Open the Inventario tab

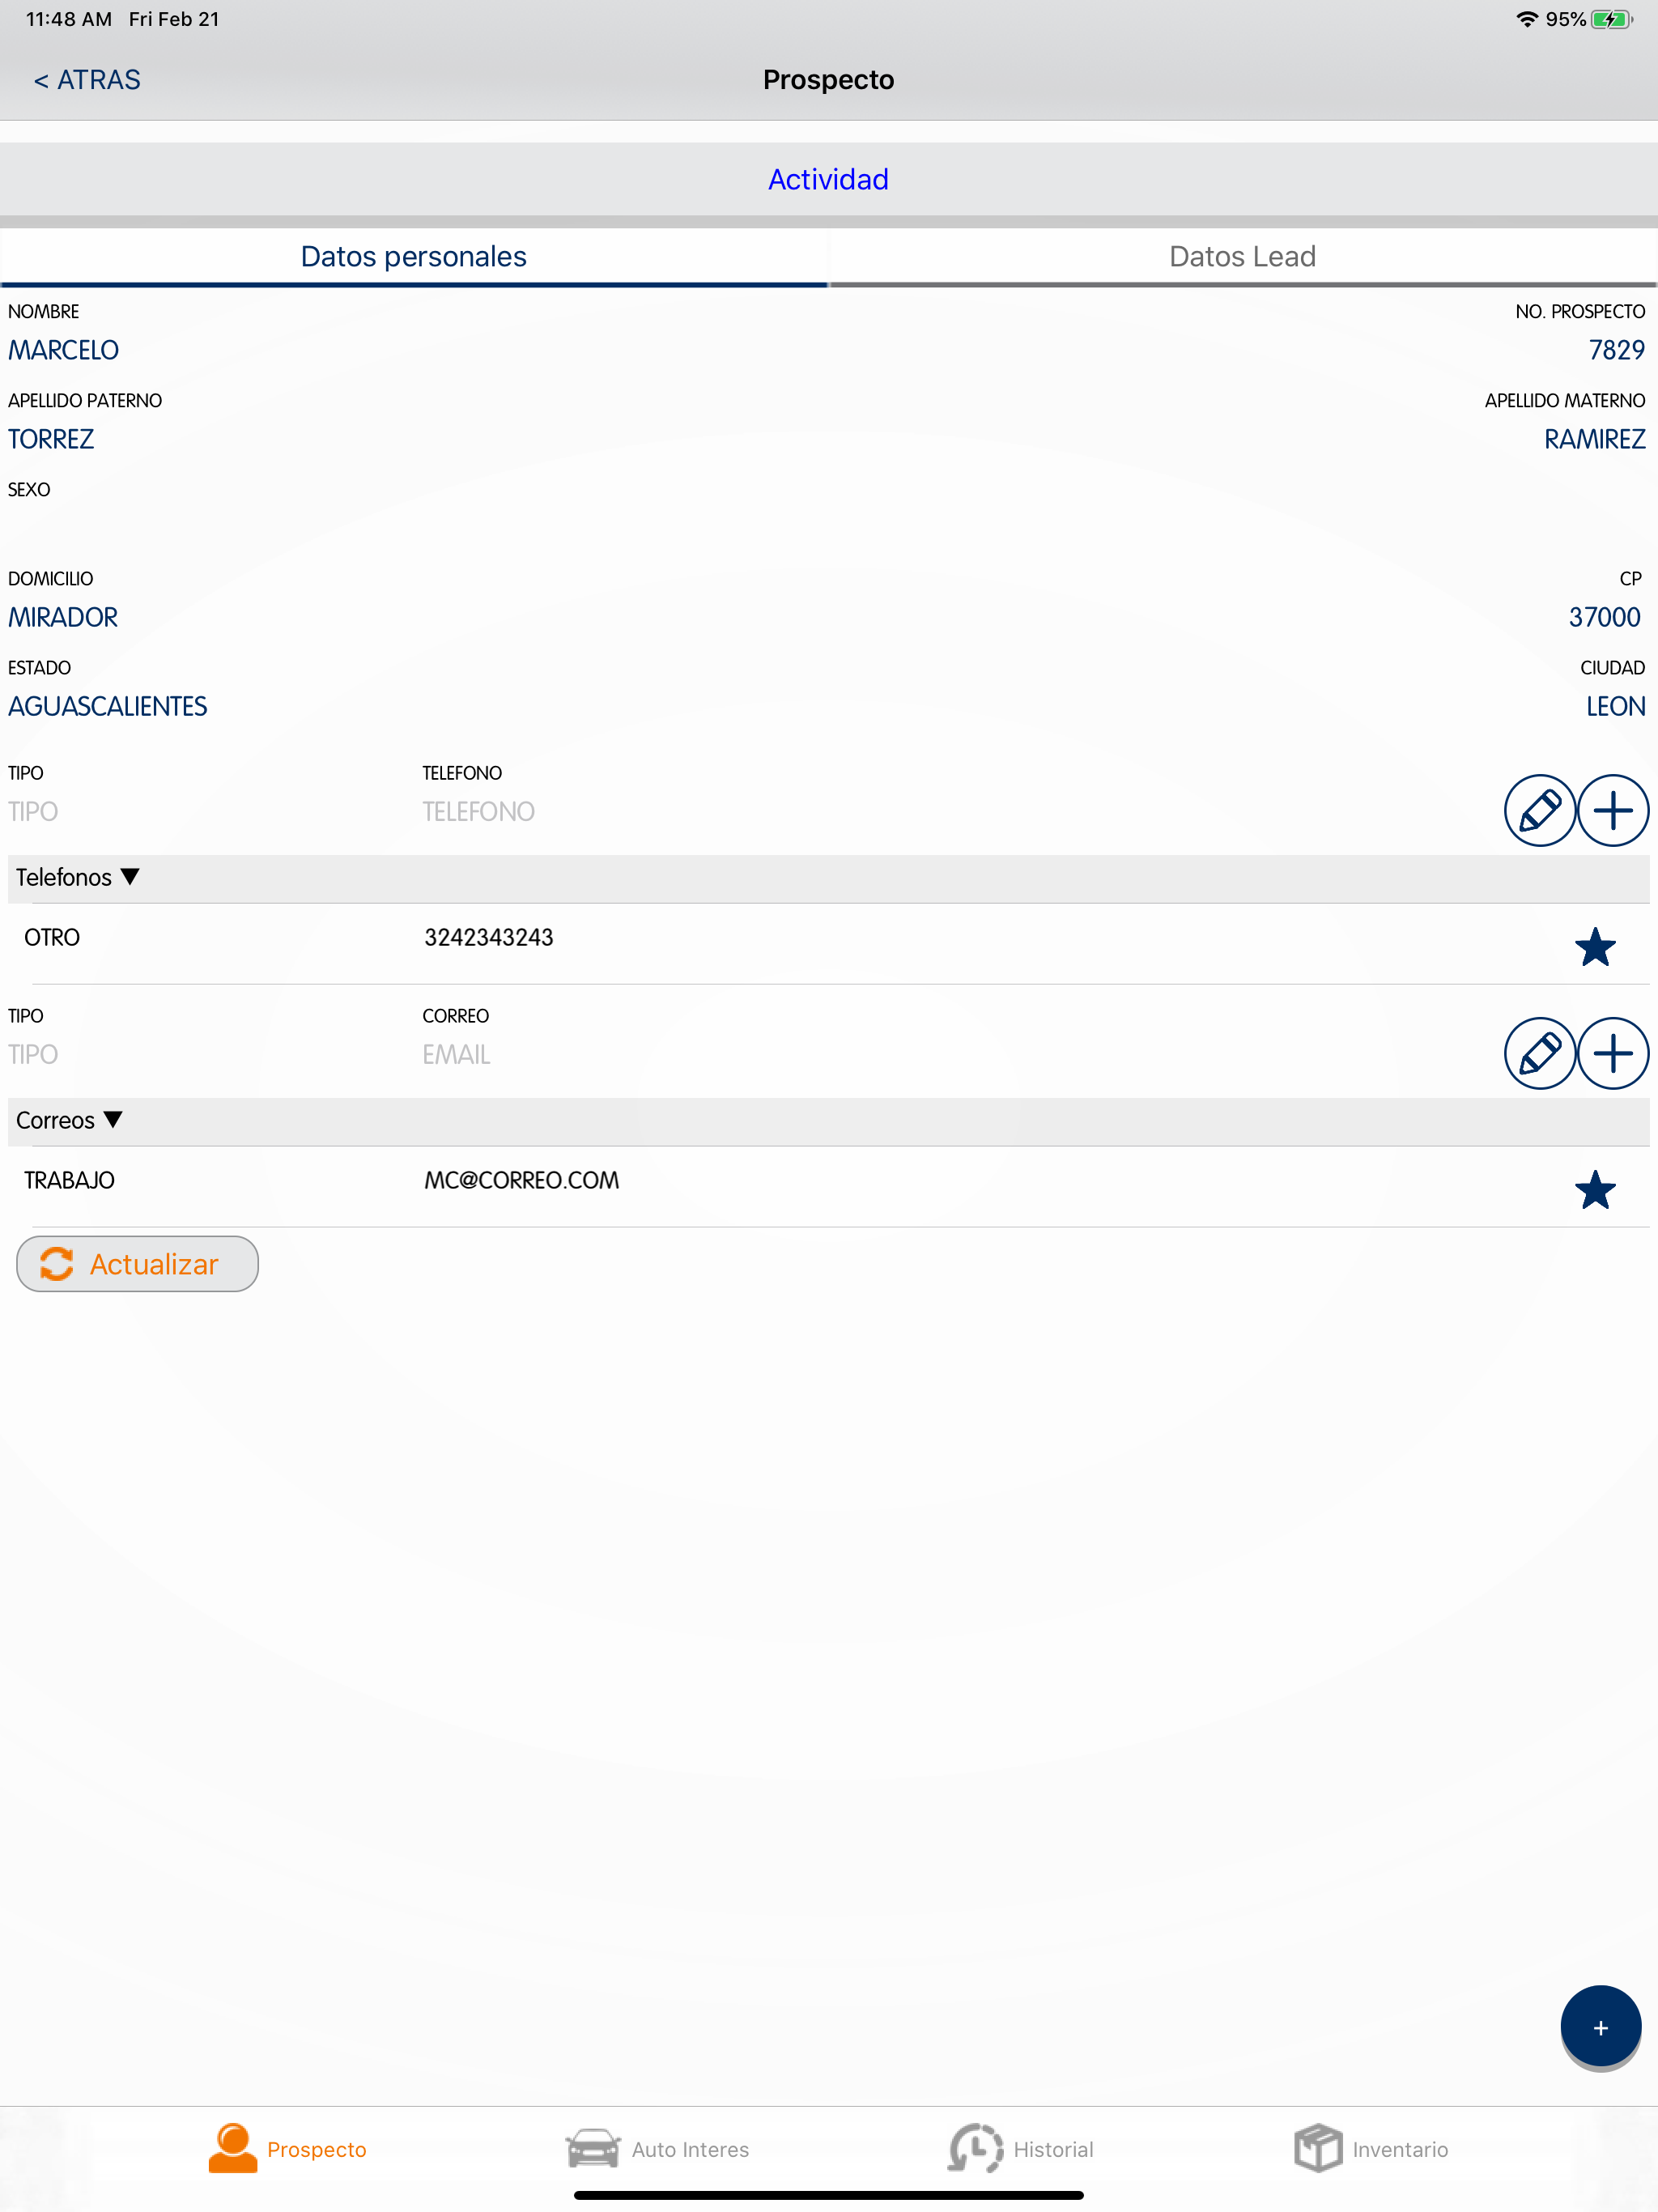coord(1371,2149)
